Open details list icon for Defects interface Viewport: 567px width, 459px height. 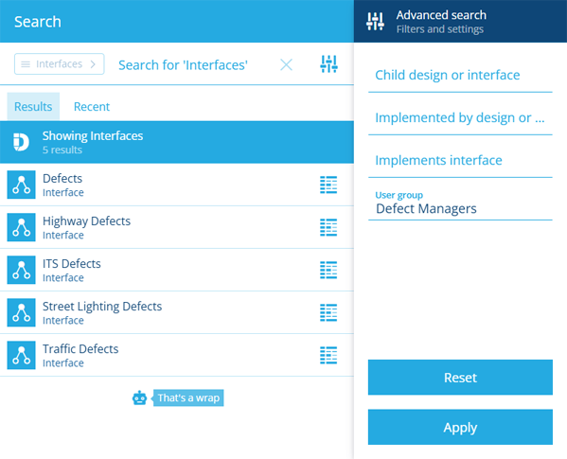click(x=328, y=185)
